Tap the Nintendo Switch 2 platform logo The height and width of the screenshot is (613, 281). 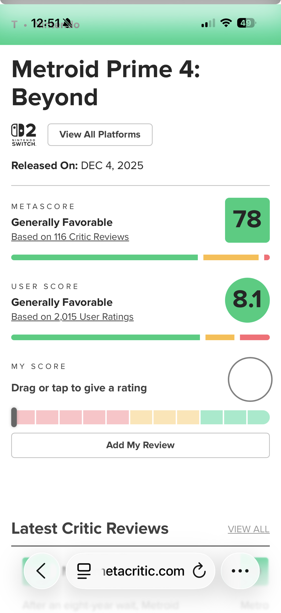point(24,135)
